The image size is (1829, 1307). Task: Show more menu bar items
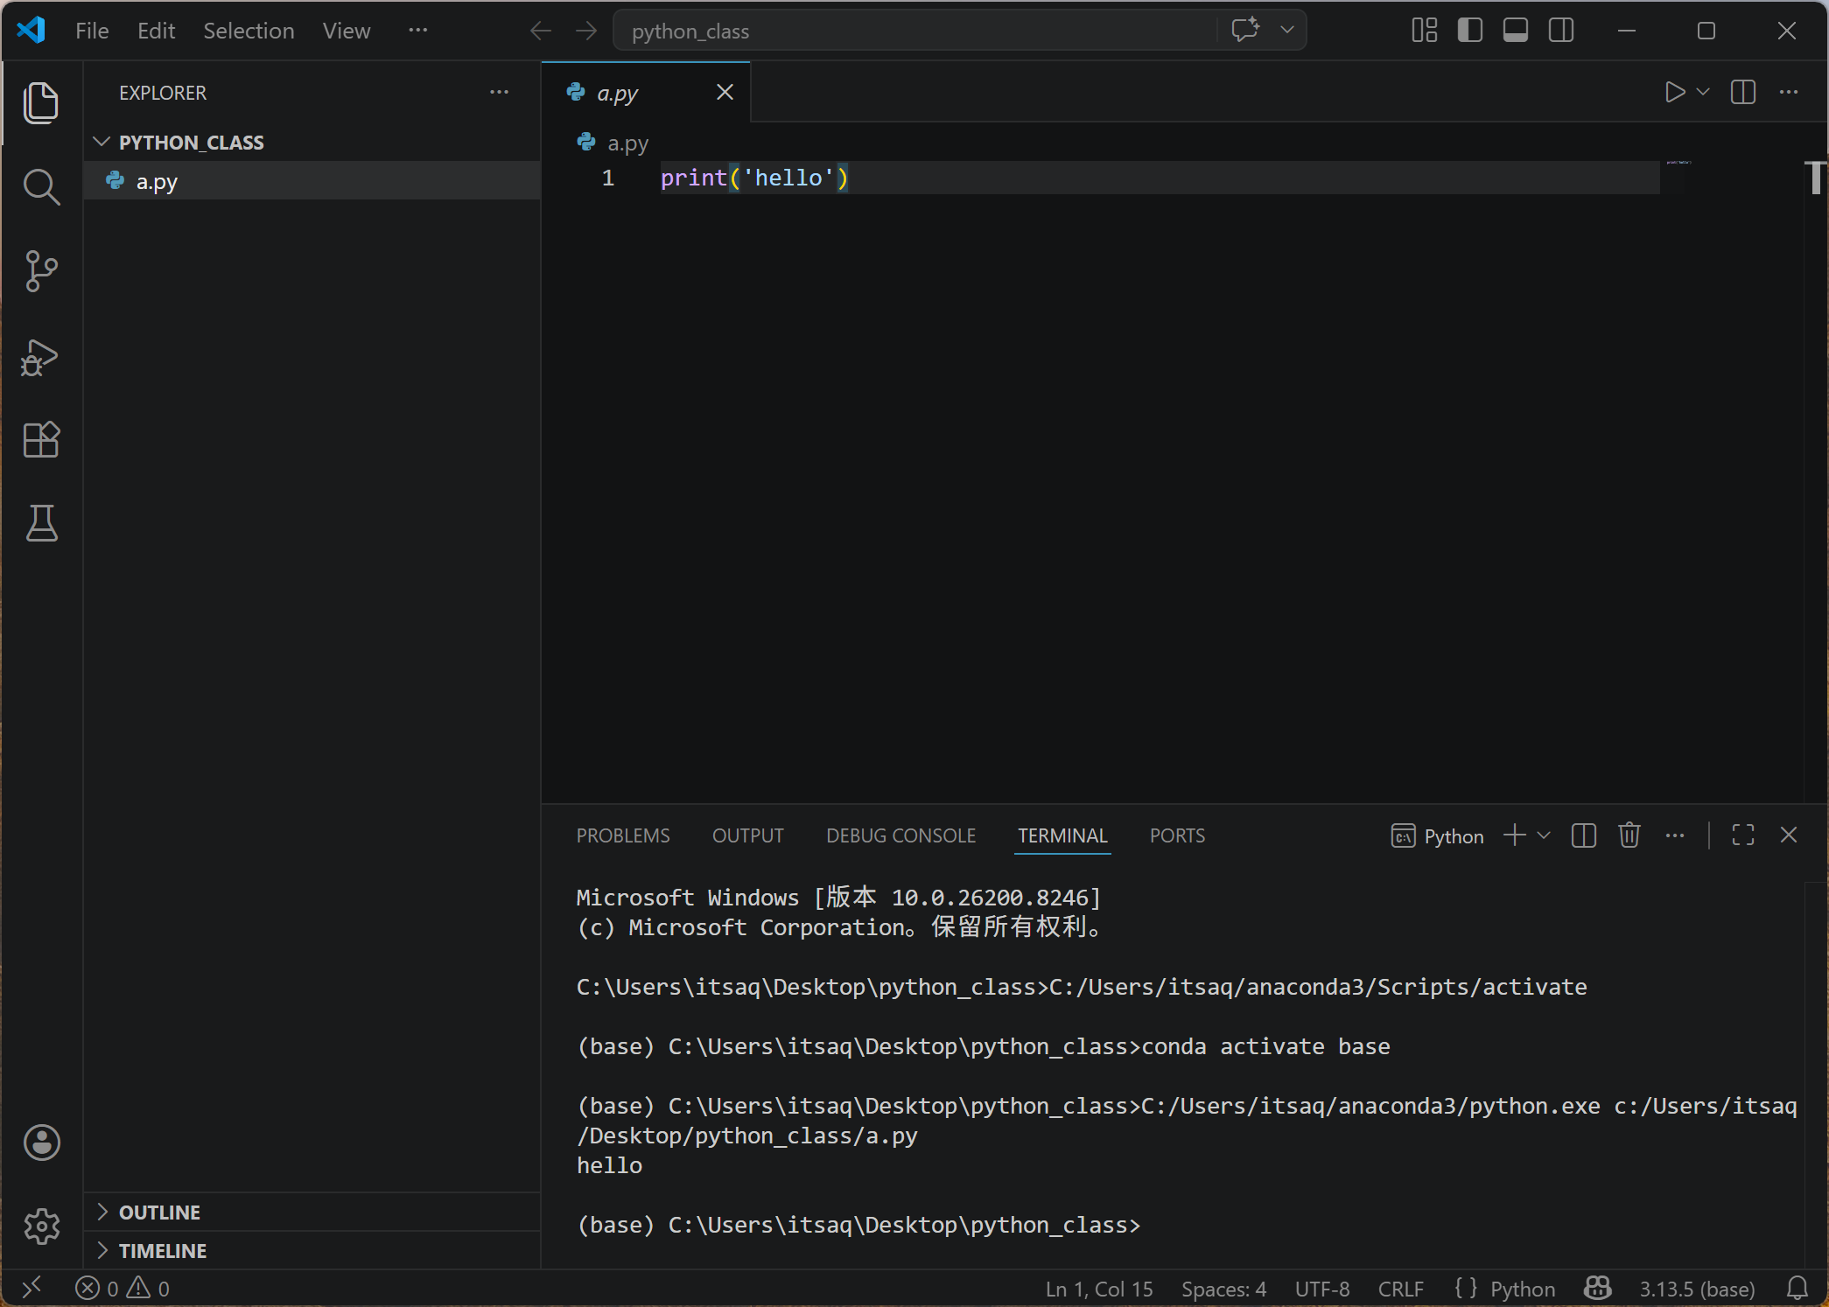418,31
